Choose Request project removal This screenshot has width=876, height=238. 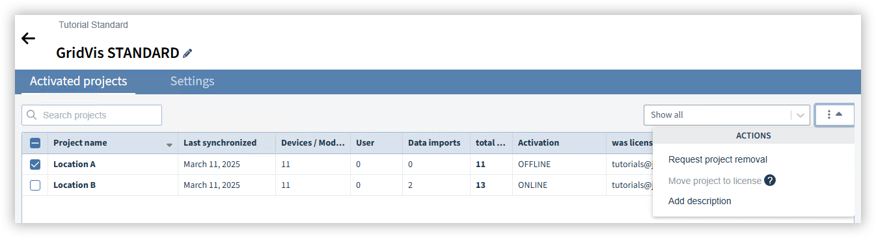click(x=718, y=159)
